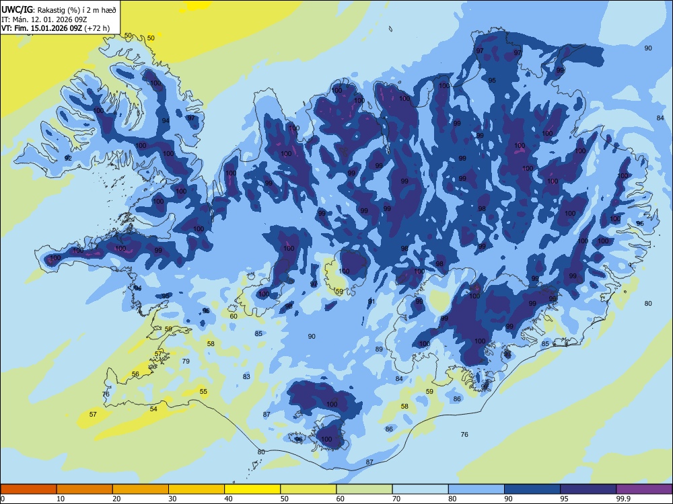Pick the legend tick label "40" below the color bar
Image resolution: width=673 pixels, height=504 pixels.
click(229, 499)
